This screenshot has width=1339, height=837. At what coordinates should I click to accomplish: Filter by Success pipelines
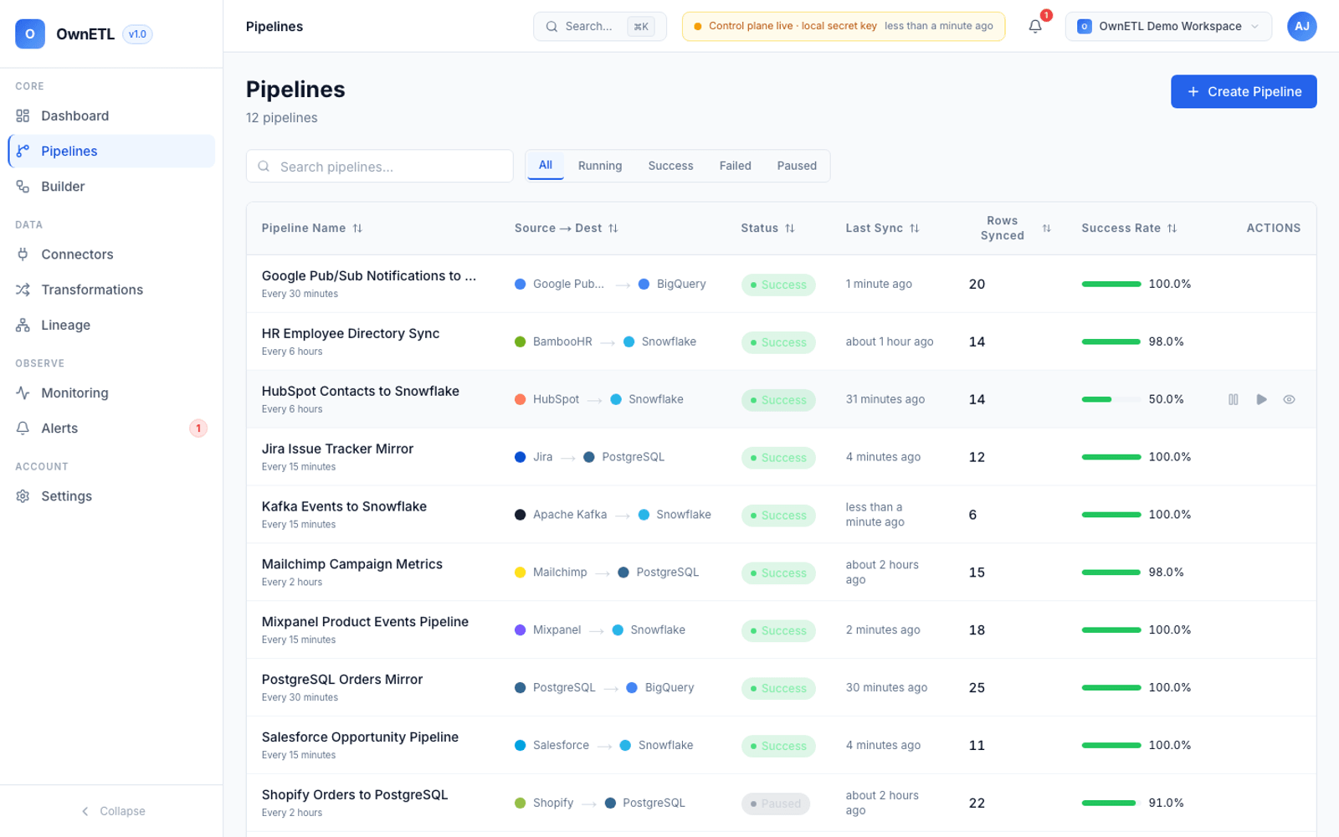pos(670,166)
